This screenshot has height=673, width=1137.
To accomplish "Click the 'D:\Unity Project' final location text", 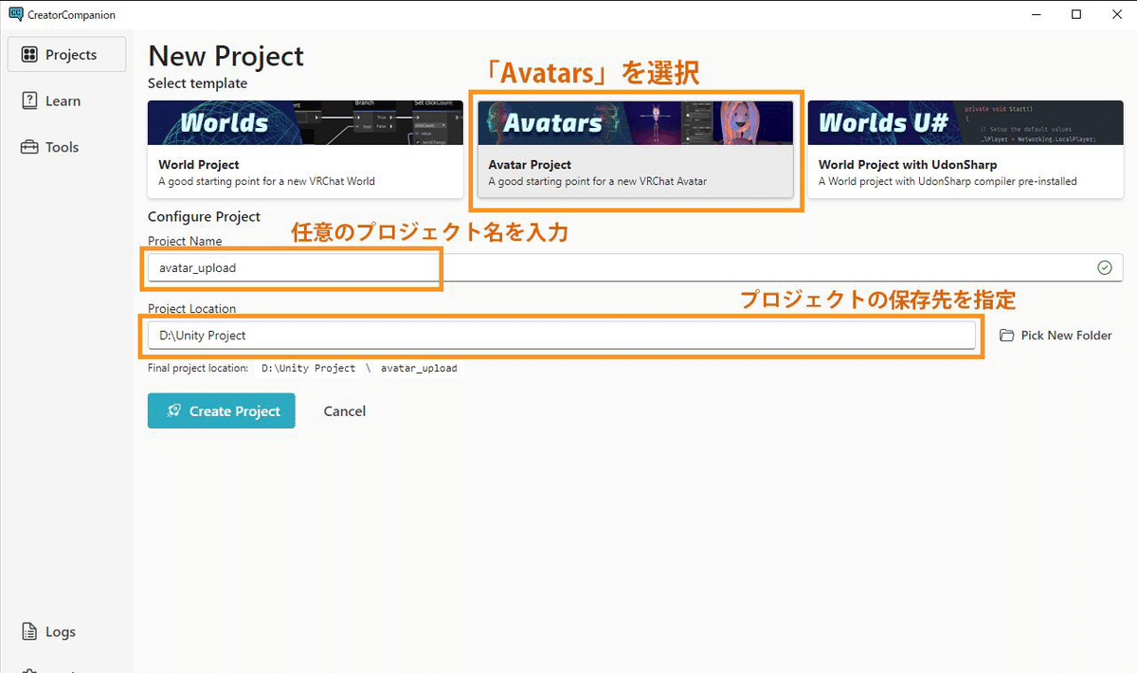I will pos(308,368).
